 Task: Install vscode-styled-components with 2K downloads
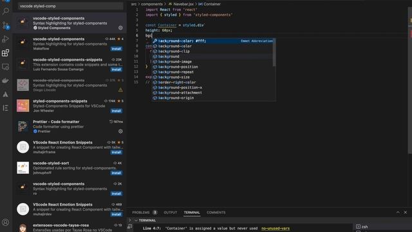click(x=116, y=193)
